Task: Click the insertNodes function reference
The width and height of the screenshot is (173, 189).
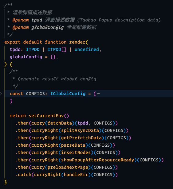Action: coord(76,152)
